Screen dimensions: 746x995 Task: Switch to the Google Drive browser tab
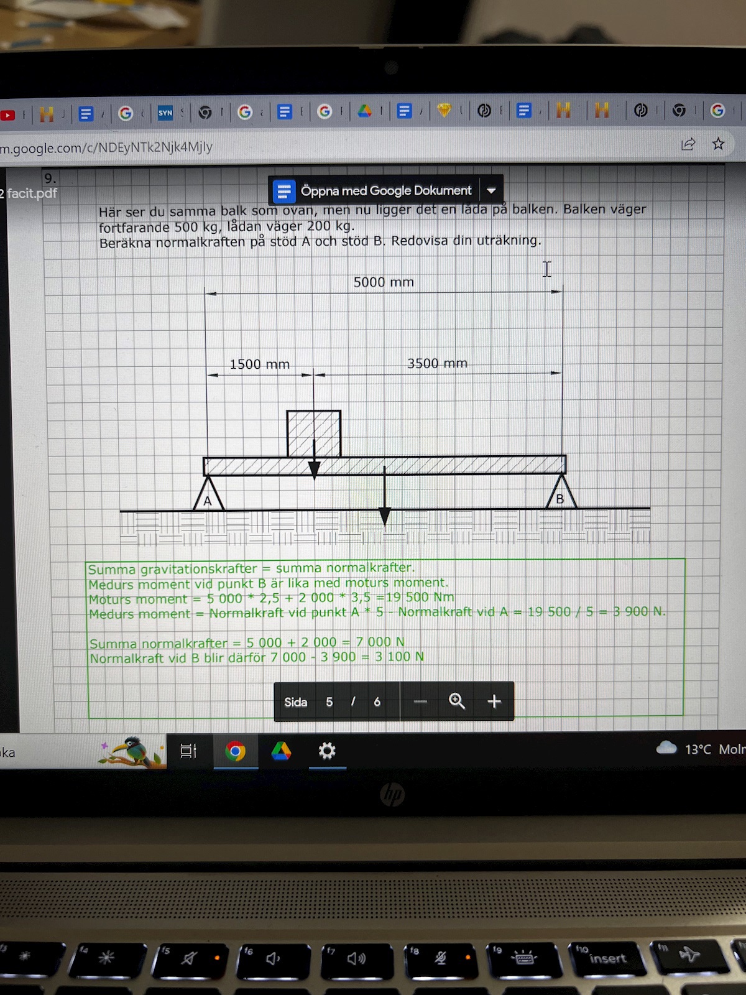pyautogui.click(x=364, y=111)
